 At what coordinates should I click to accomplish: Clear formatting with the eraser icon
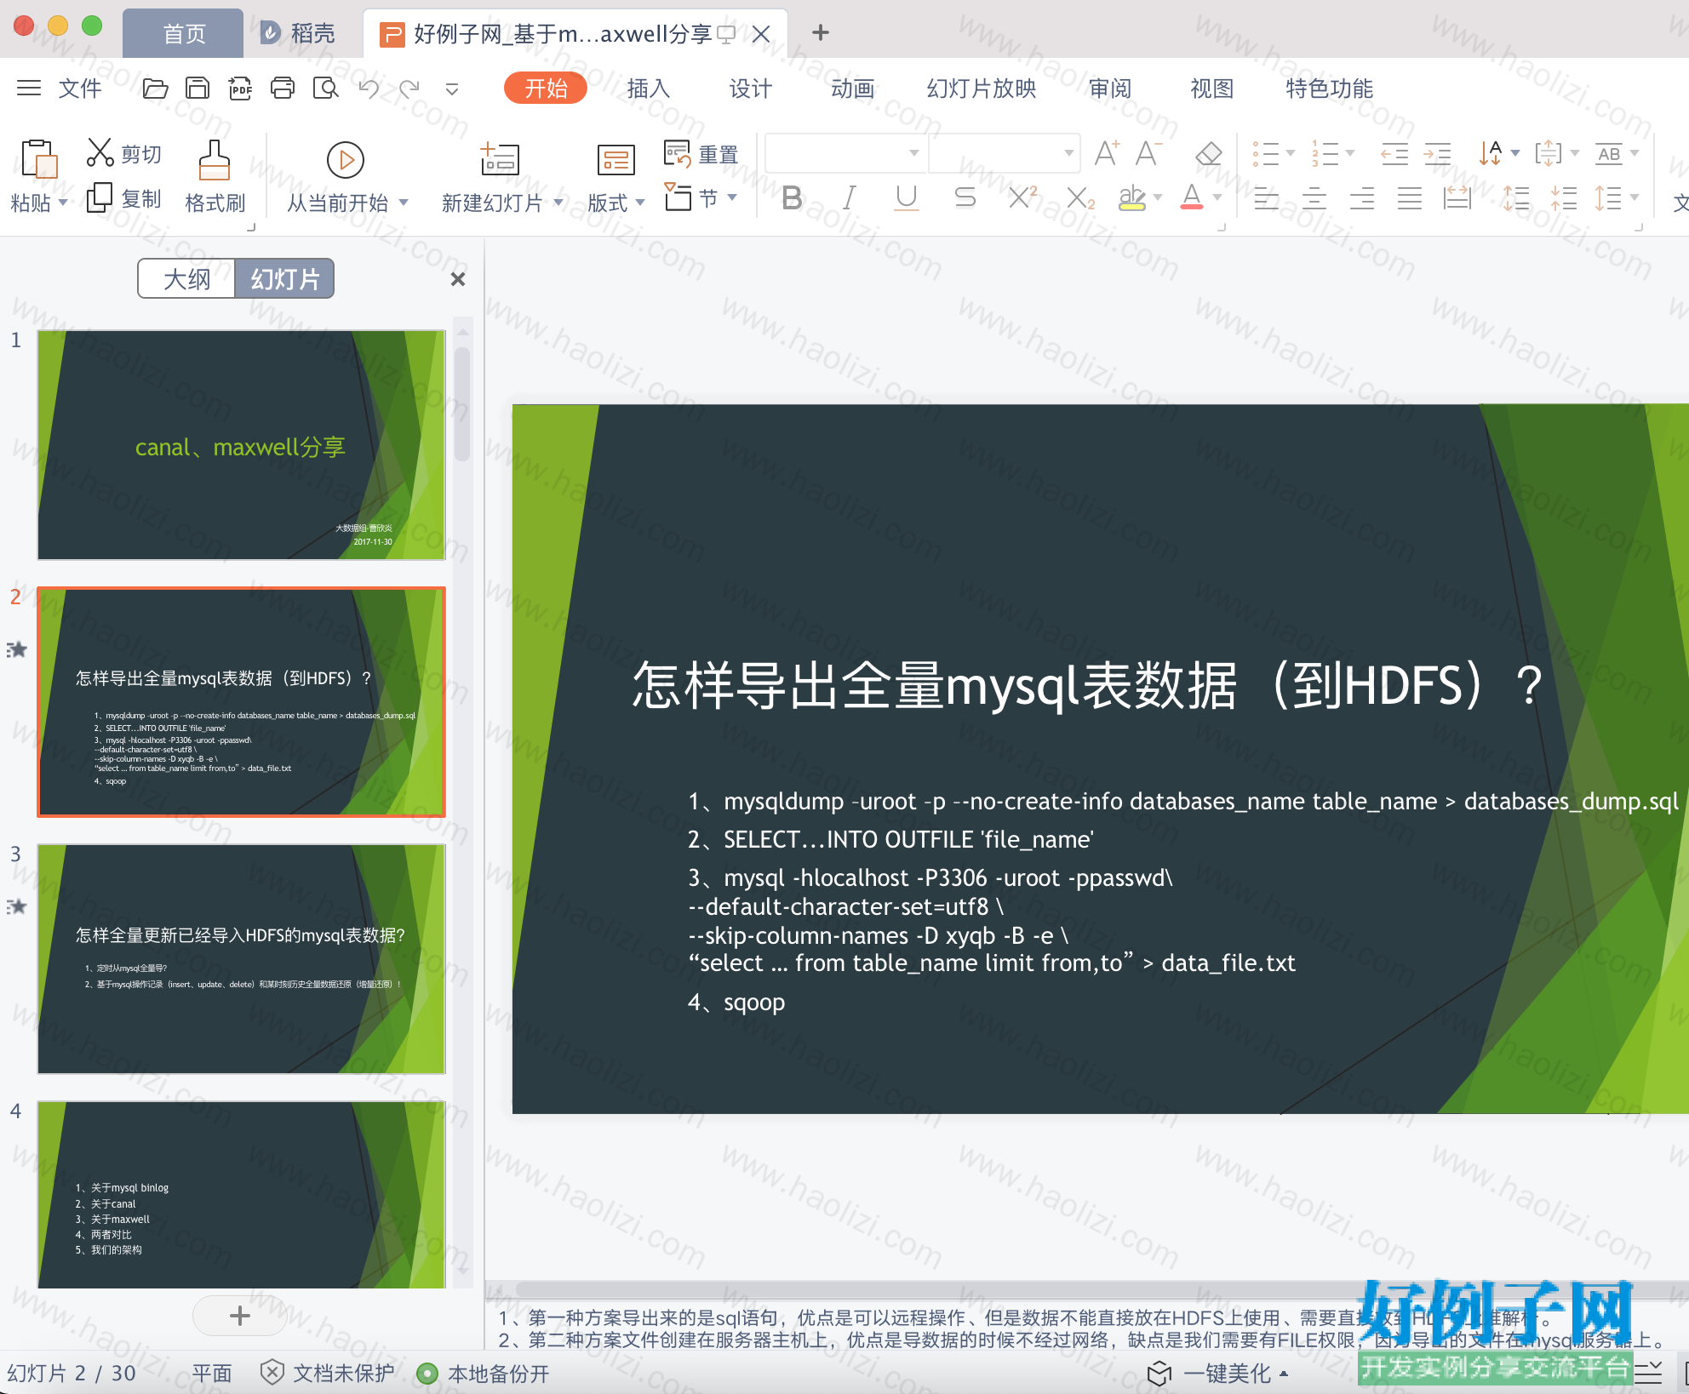coord(1209,154)
